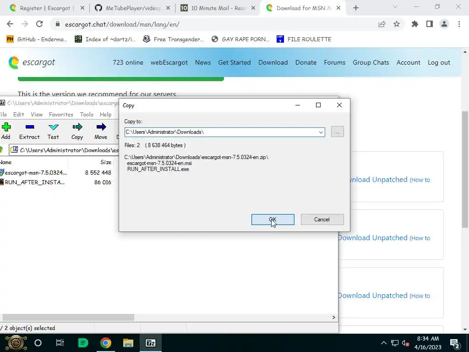Click the 7-Zip horizontal scrollbar right arrow
This screenshot has width=469, height=352.
pyautogui.click(x=334, y=317)
